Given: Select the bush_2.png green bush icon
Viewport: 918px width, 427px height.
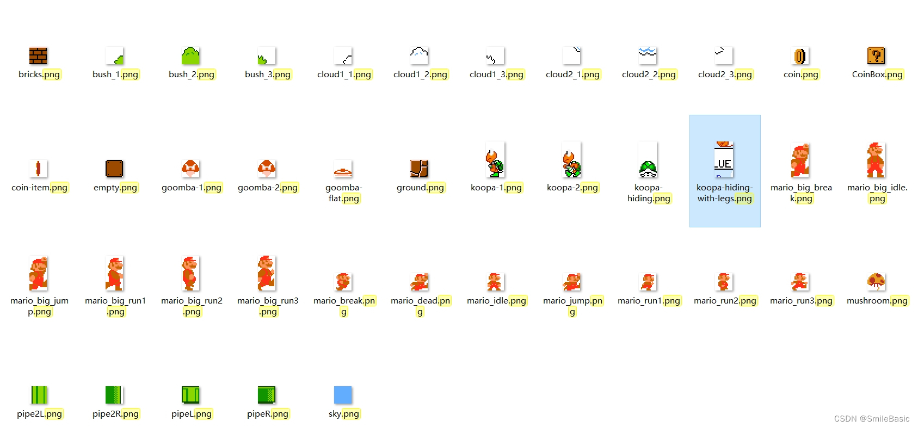Looking at the screenshot, I should [190, 55].
